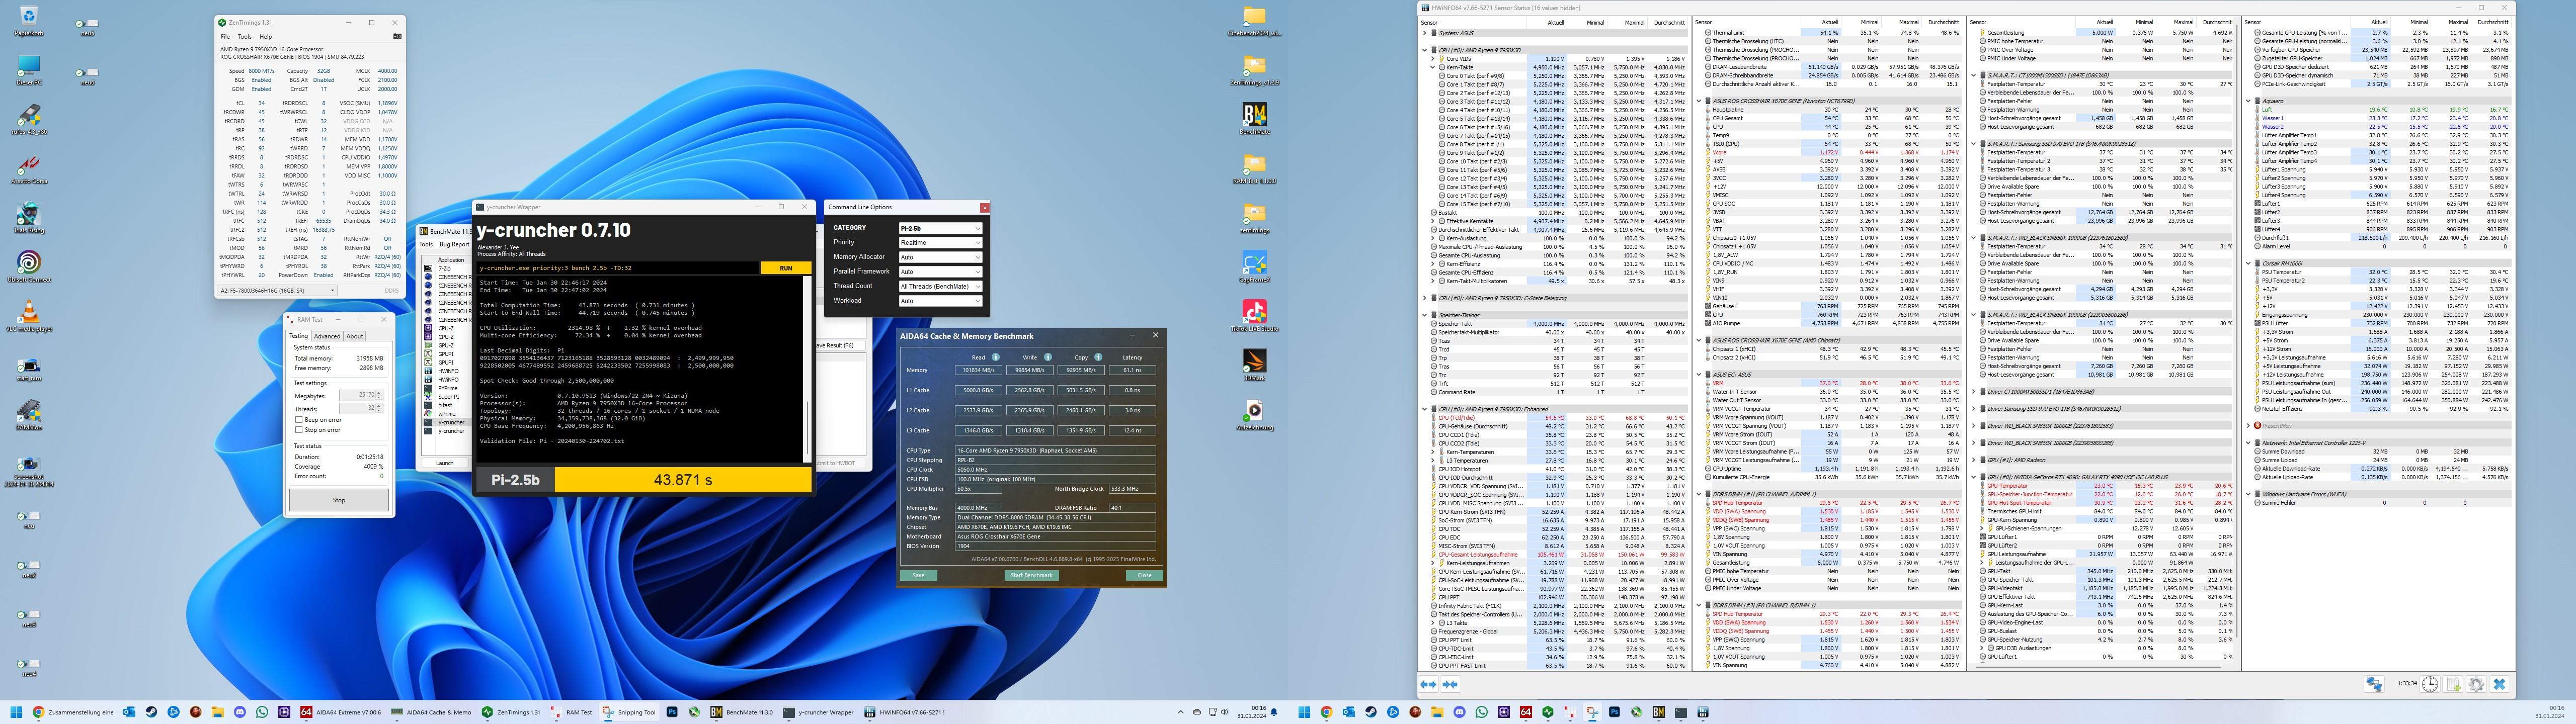Open Discord from the taskbar
This screenshot has height=724, width=2576.
(240, 712)
